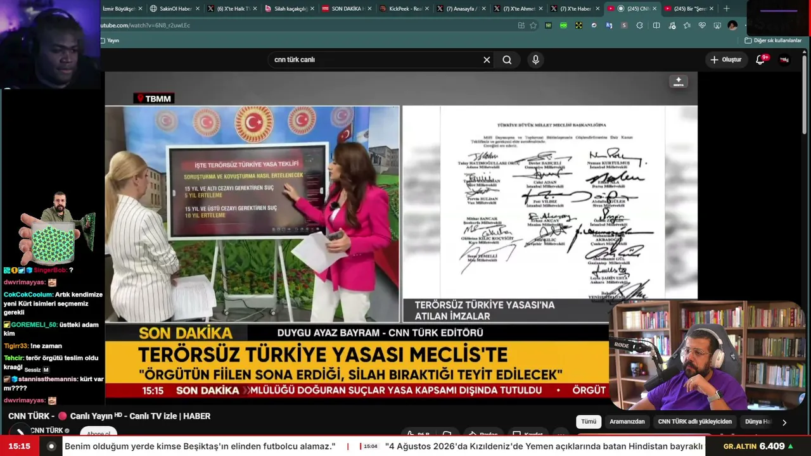Open the Diğer sık kullanılanlar bookmarks folder
811x456 pixels.
(773, 41)
